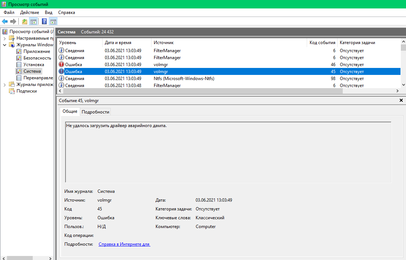The image size is (406, 260).
Task: Click the Безопасность log icon
Action: tap(19, 58)
